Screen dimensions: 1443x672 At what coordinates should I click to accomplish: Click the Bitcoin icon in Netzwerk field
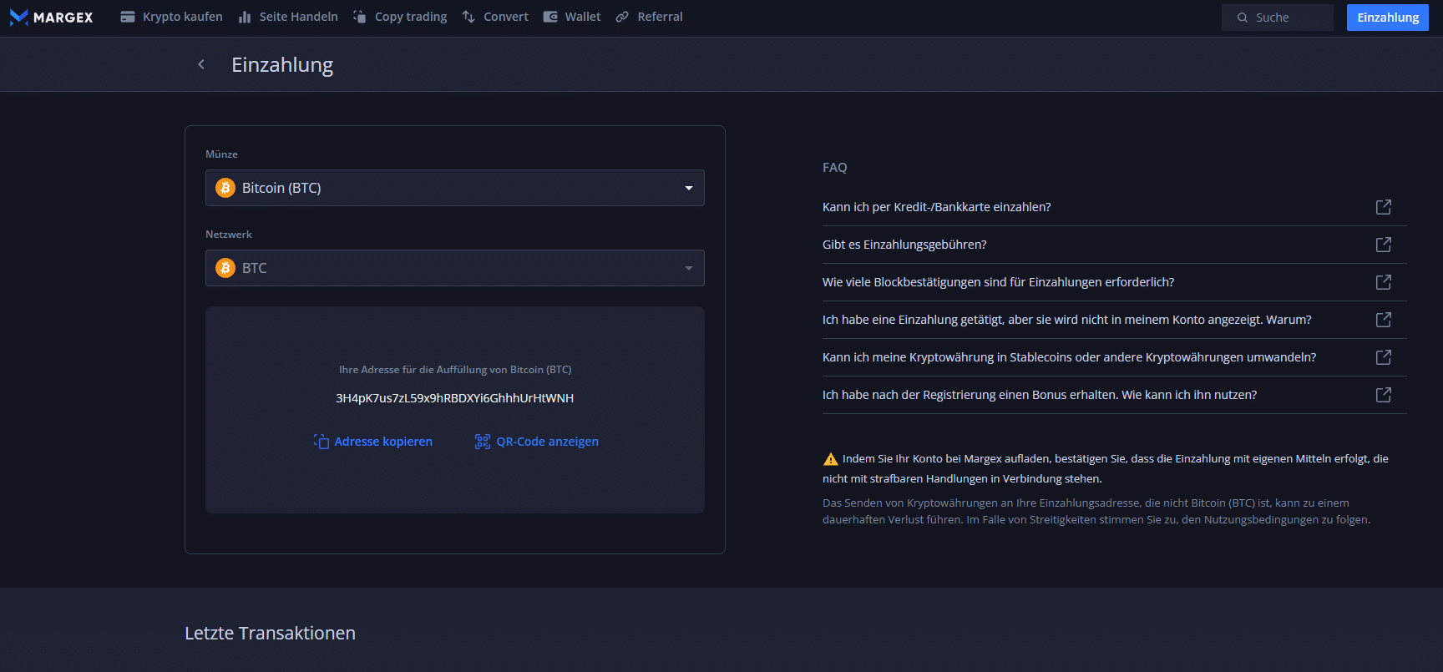(x=225, y=268)
